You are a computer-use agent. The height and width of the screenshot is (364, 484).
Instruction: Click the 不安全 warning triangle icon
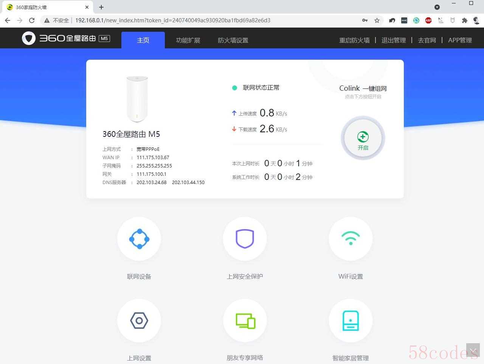click(47, 20)
